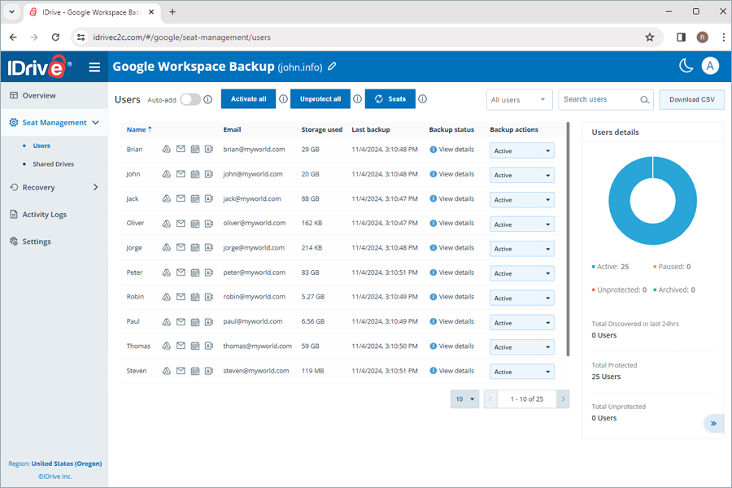Select Users under Seat Management
Screen dimensions: 732x488
41,146
